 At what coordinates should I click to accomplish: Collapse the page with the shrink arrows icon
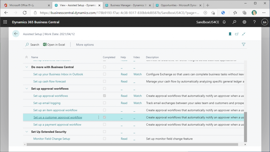(x=243, y=34)
